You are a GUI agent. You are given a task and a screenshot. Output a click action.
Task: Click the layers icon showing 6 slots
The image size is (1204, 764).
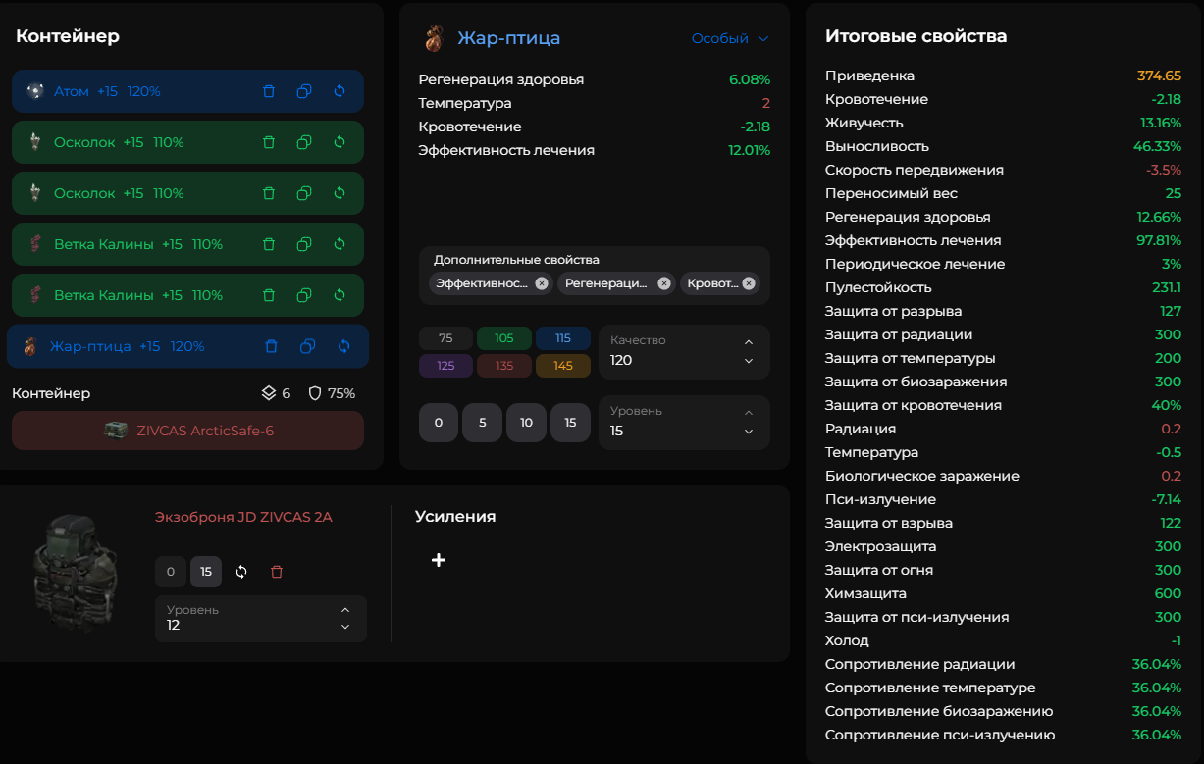269,393
